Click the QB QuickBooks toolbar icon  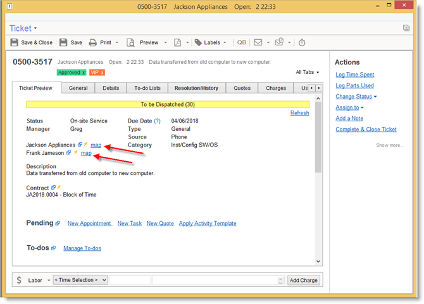click(242, 42)
